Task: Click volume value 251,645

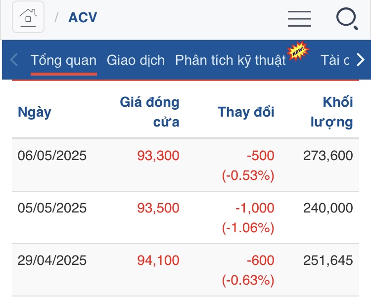Action: click(328, 260)
